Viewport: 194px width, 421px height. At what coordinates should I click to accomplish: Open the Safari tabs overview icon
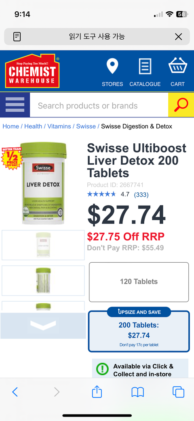coord(179,392)
